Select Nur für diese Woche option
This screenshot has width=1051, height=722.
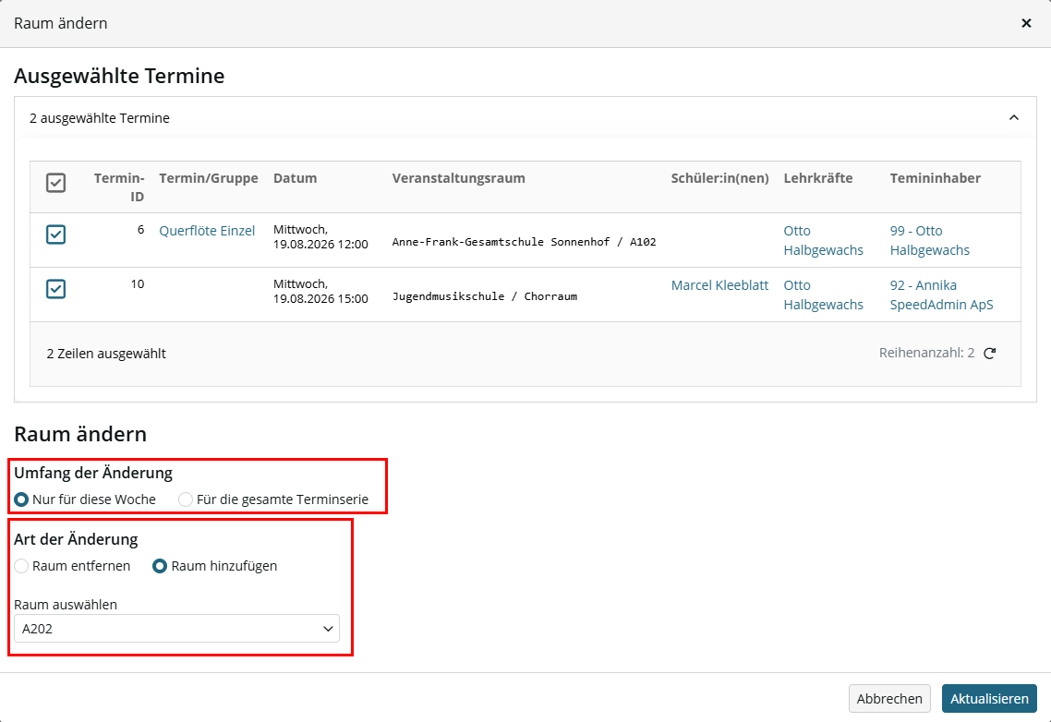click(84, 499)
